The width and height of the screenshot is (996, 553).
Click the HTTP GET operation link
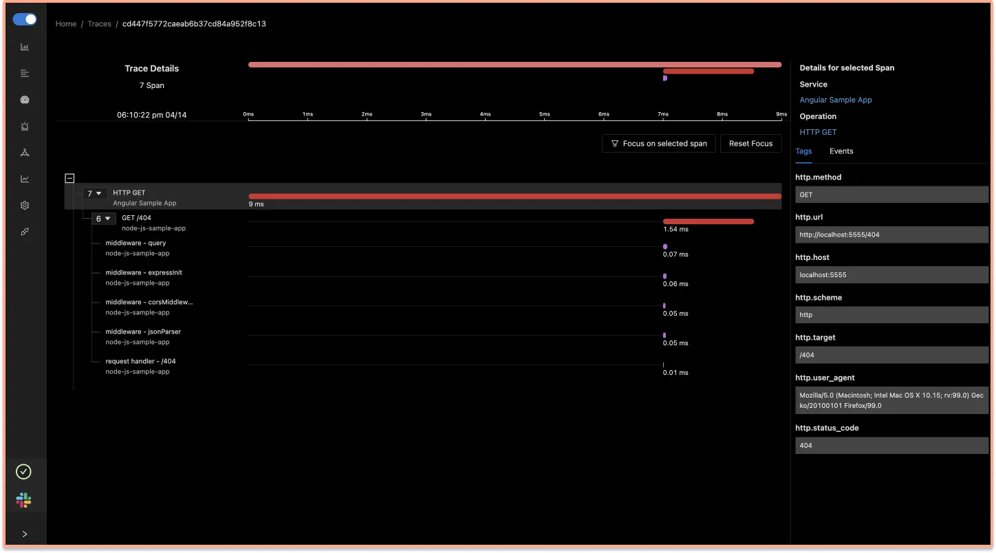click(x=818, y=132)
